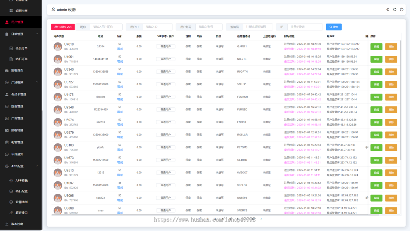Click the account cell xiaoxing
The image size is (410, 231).
click(100, 97)
